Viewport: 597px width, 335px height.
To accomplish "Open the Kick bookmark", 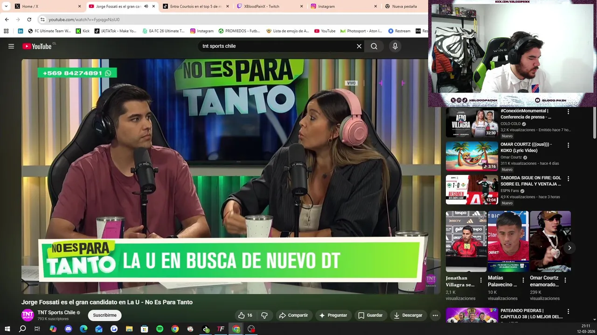I will pos(82,31).
